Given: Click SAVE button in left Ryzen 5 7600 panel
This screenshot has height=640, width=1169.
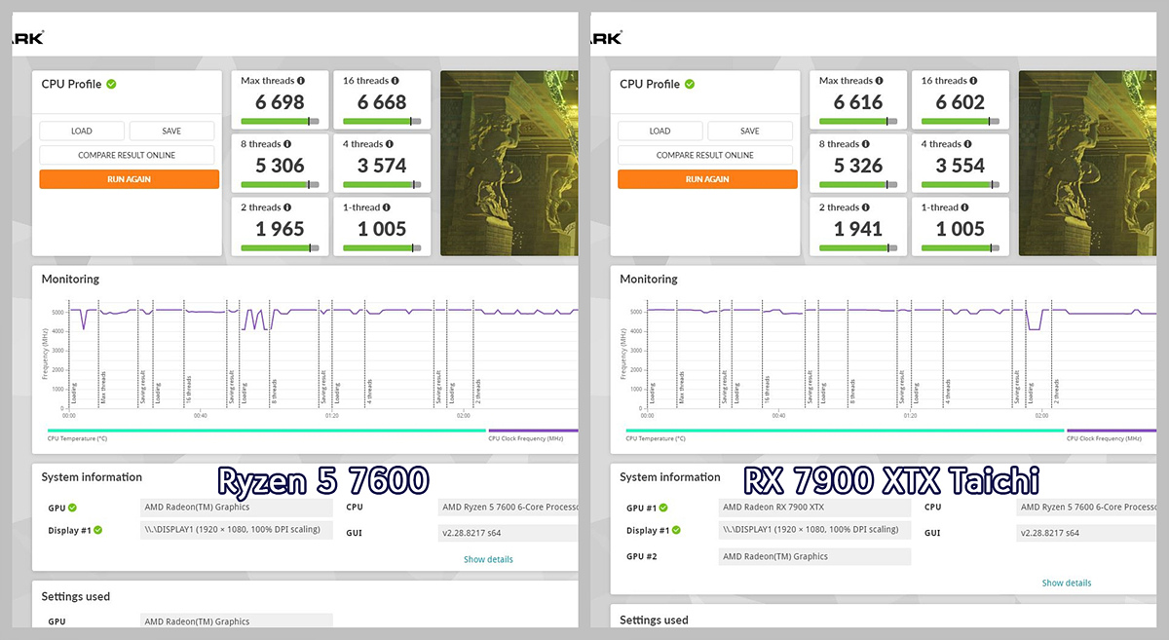Looking at the screenshot, I should (x=171, y=131).
